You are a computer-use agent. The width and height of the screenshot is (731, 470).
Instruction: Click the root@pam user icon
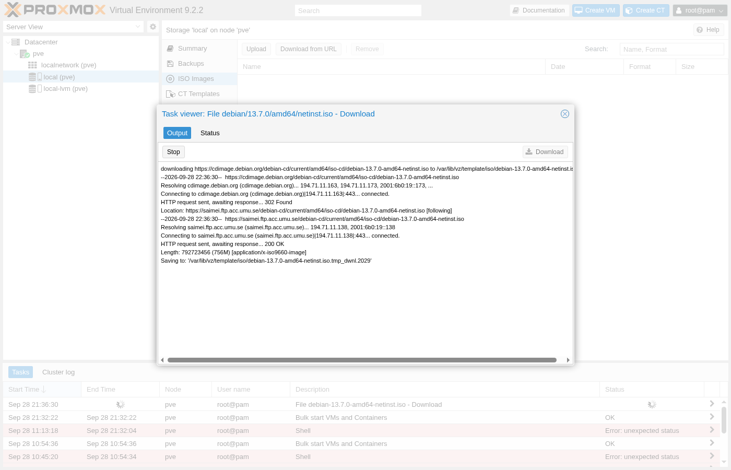(679, 10)
